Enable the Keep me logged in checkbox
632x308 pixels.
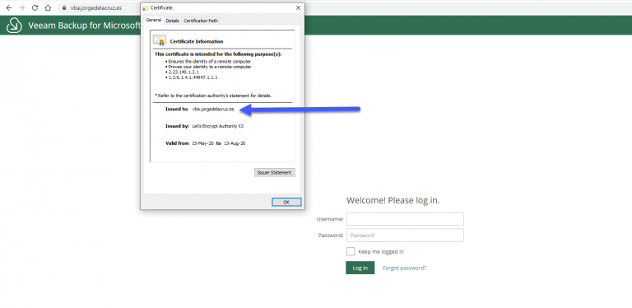pos(351,251)
